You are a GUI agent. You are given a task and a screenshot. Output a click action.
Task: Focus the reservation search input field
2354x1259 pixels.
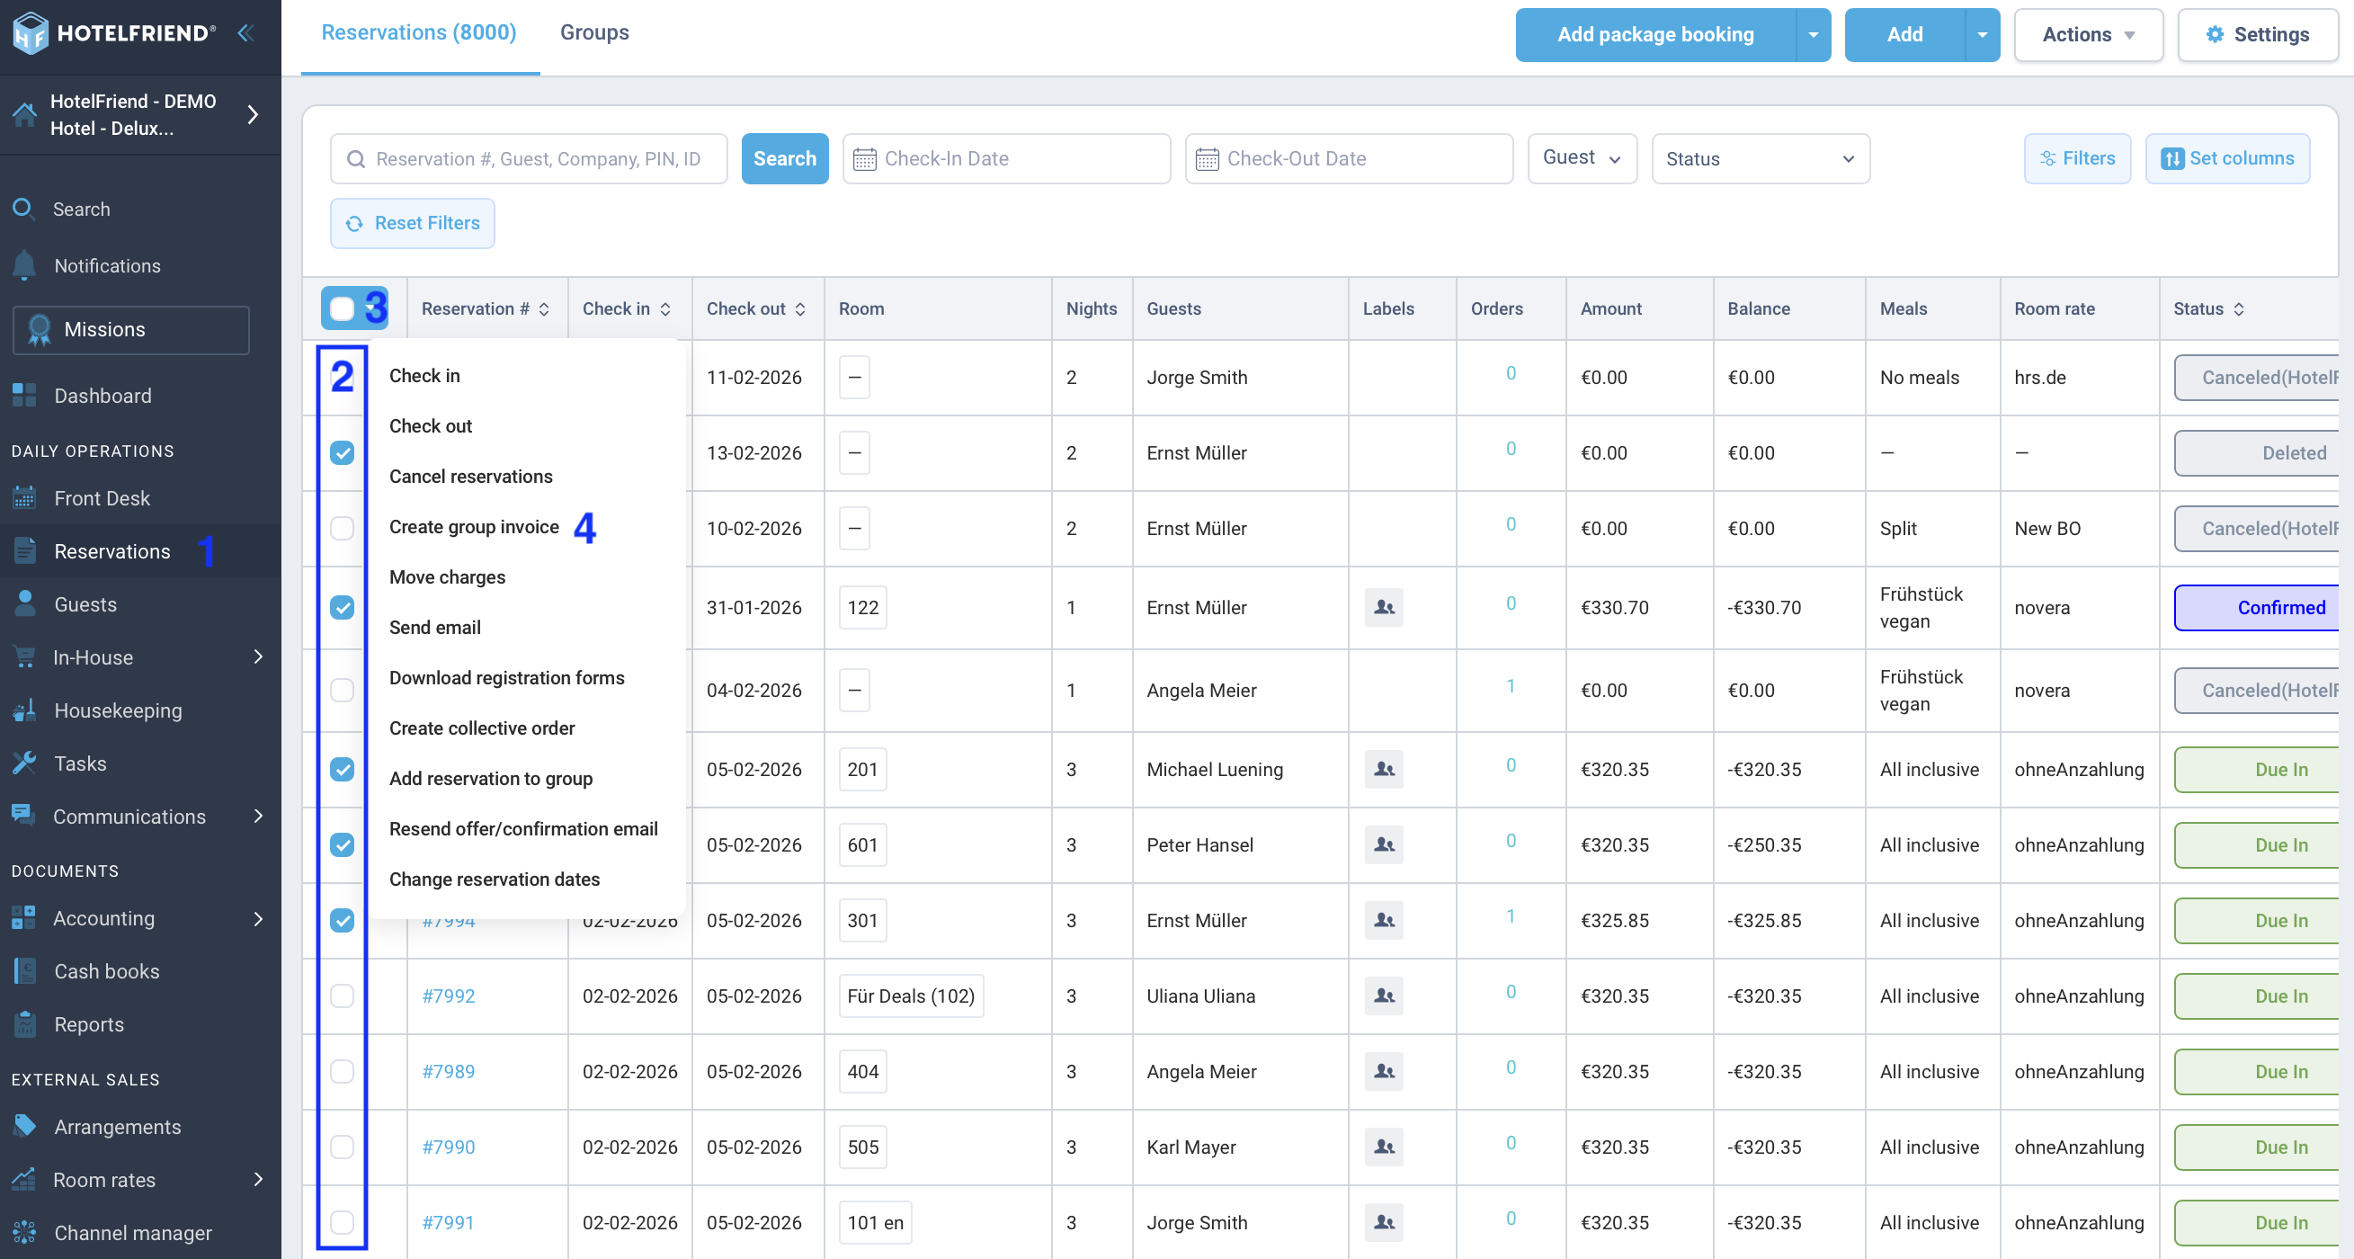click(x=528, y=159)
